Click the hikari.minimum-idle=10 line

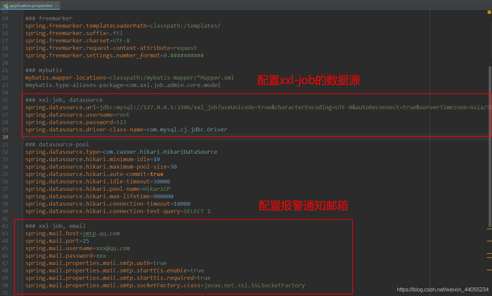tap(93, 159)
